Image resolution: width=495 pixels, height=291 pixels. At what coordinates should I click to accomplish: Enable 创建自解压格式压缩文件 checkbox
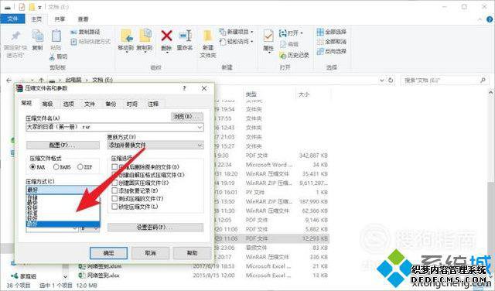pyautogui.click(x=115, y=175)
